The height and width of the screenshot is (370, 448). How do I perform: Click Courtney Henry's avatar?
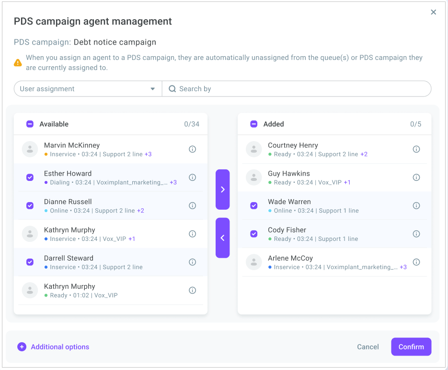click(x=254, y=149)
